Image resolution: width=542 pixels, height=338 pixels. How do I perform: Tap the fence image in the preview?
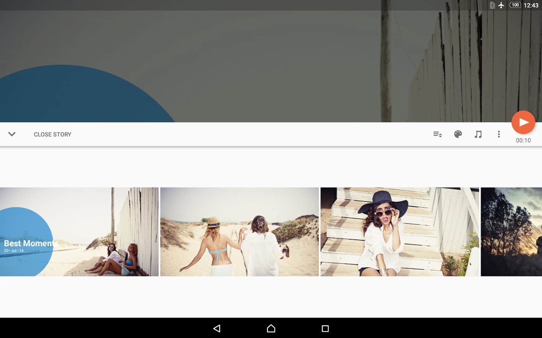(x=452, y=68)
